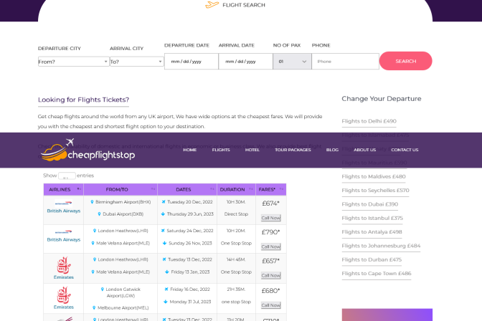Open the Departure City From dropdown
The height and width of the screenshot is (321, 482).
[x=74, y=62]
